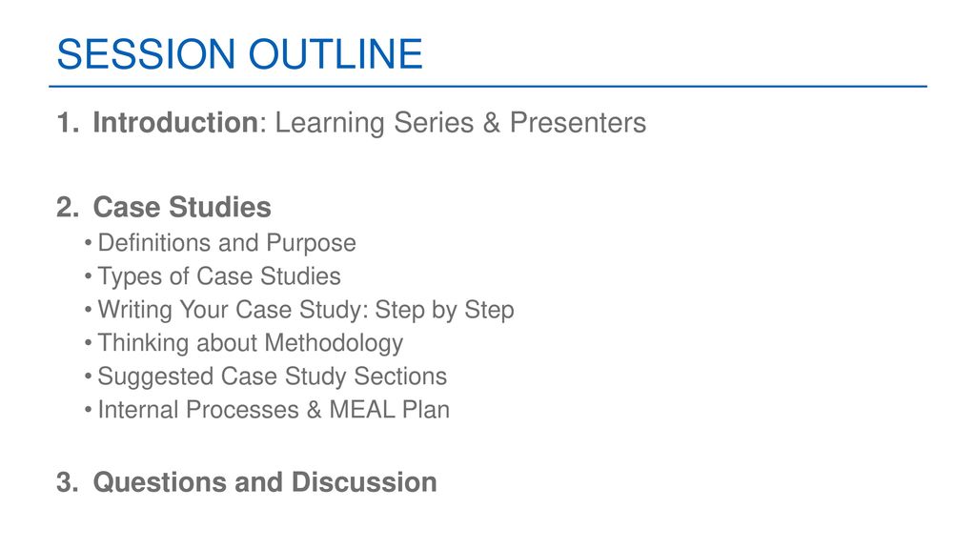The height and width of the screenshot is (549, 976).
Task: Click the word MEAL Plan
Action: [x=389, y=410]
